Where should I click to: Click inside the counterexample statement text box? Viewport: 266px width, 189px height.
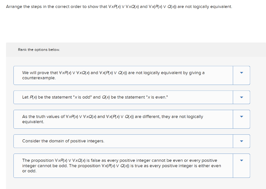[123, 75]
